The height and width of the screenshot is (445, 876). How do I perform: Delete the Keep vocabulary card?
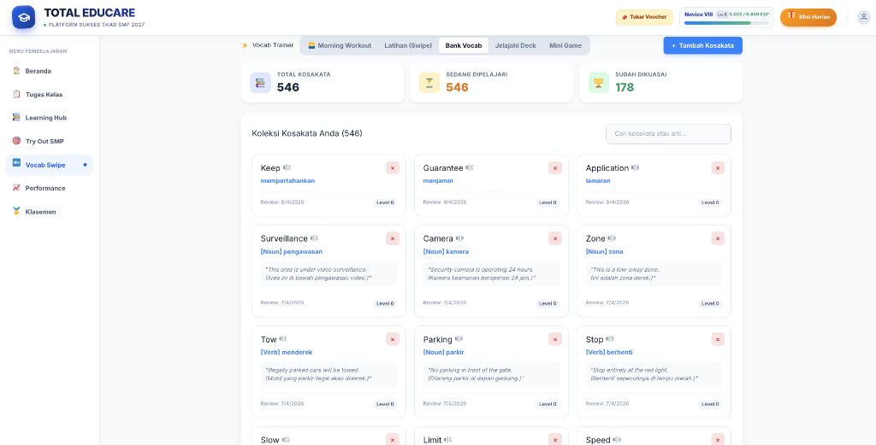[393, 168]
